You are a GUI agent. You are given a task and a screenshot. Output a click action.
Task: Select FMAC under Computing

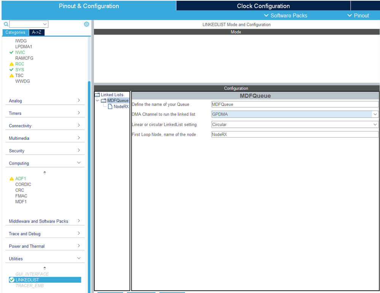click(21, 196)
